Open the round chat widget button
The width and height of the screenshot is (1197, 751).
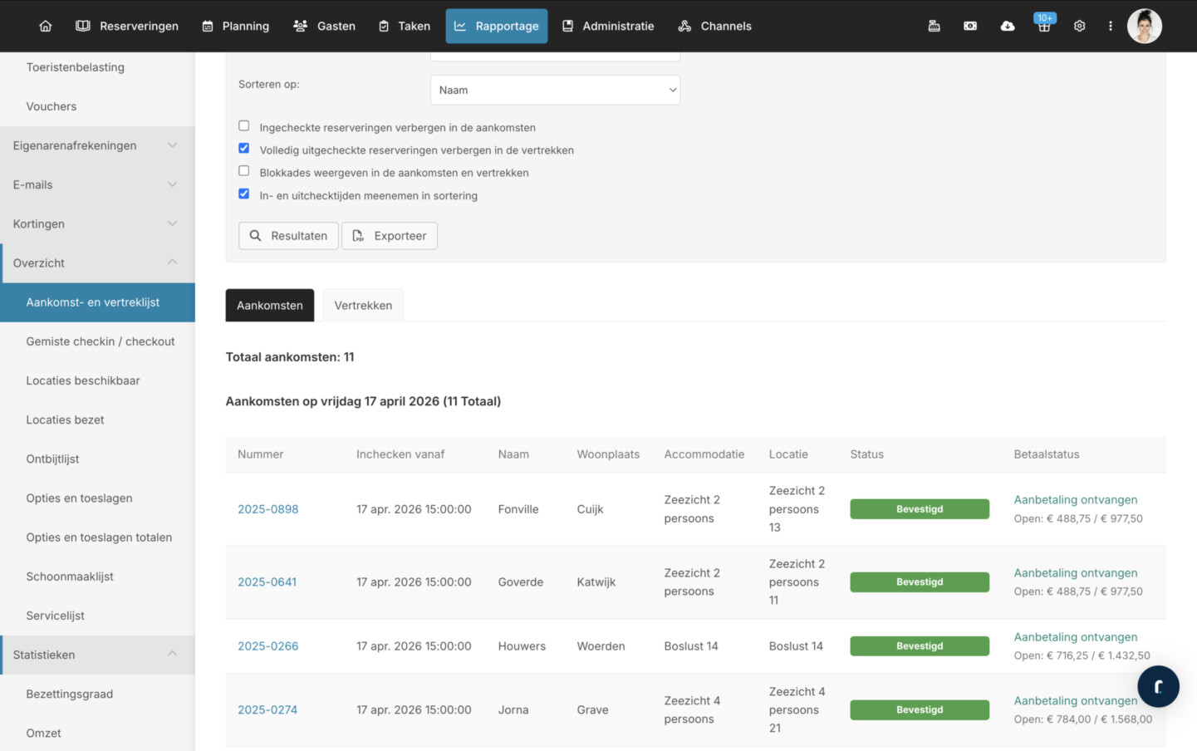click(x=1158, y=686)
